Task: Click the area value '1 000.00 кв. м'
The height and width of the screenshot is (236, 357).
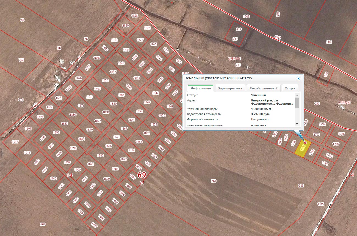Action: click(x=261, y=109)
